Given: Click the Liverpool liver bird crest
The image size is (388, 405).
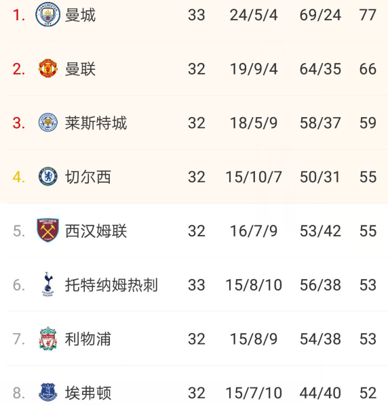Looking at the screenshot, I should point(48,339).
